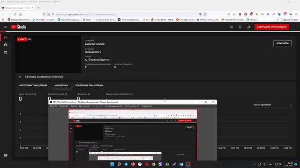Close the YouTube live stream browser tab
The image size is (300, 168).
32,8
